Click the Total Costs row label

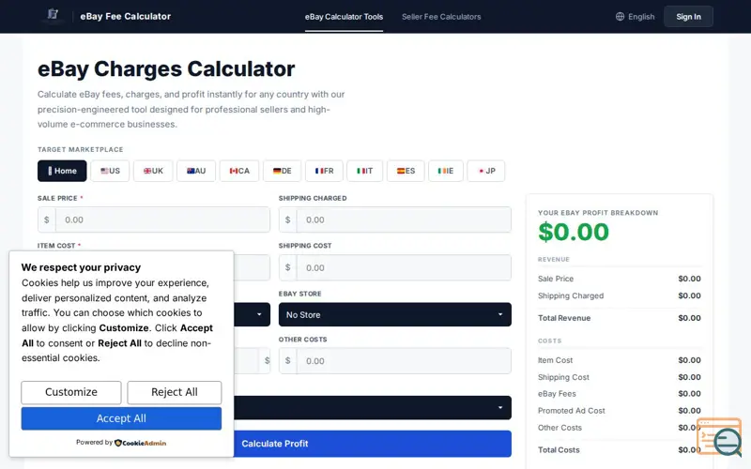tap(559, 450)
